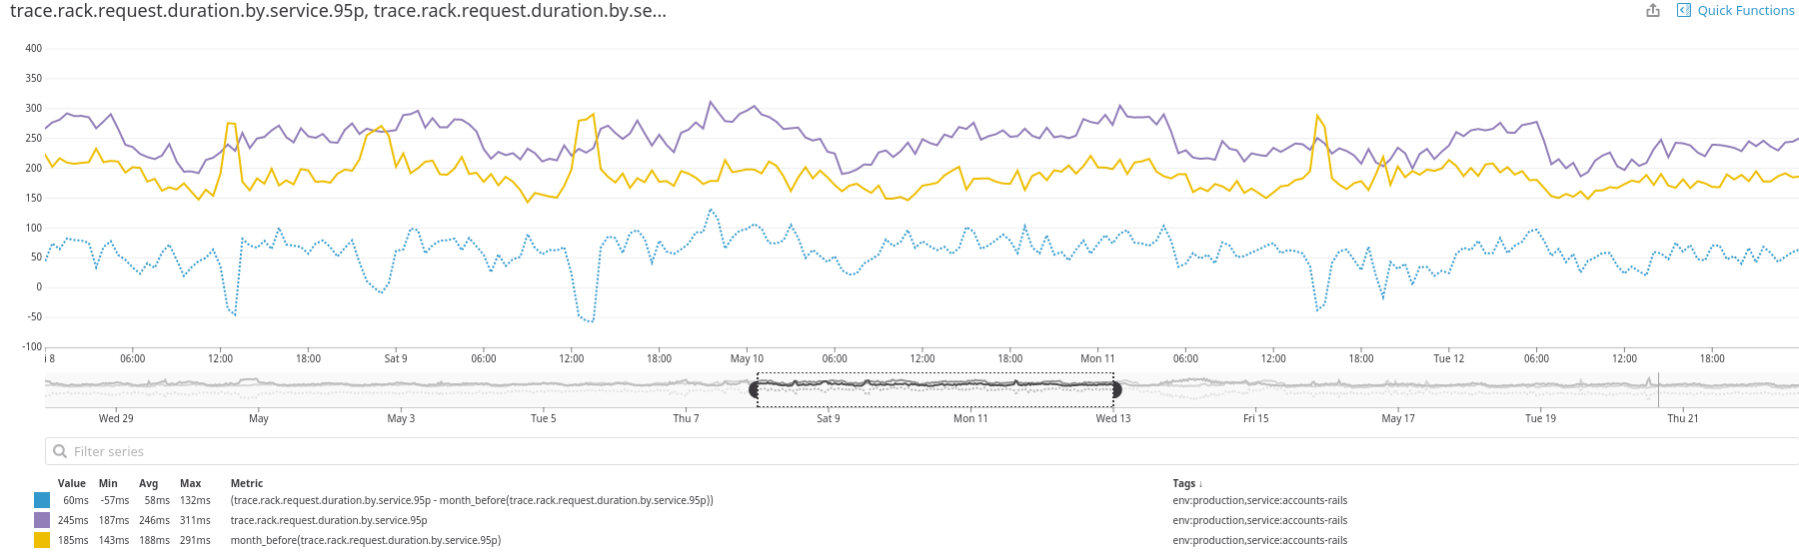
Task: Click the right handle of time range selector
Action: click(1116, 389)
